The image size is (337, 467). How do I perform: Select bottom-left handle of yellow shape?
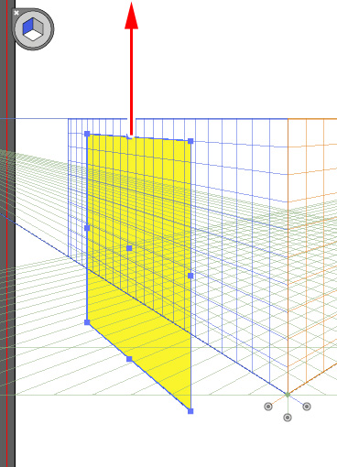[87, 322]
